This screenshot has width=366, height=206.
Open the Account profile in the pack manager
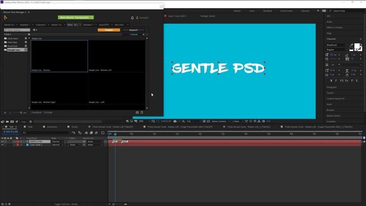(x=142, y=18)
